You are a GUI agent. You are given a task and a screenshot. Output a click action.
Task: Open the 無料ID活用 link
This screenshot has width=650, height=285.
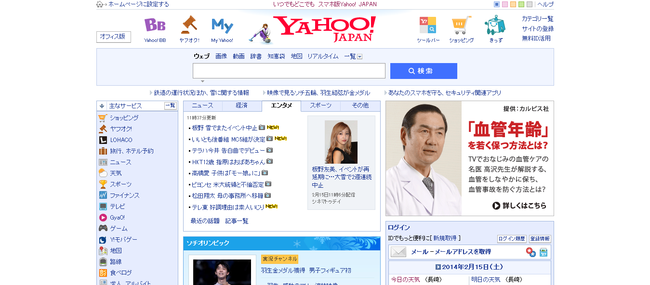[x=536, y=39]
